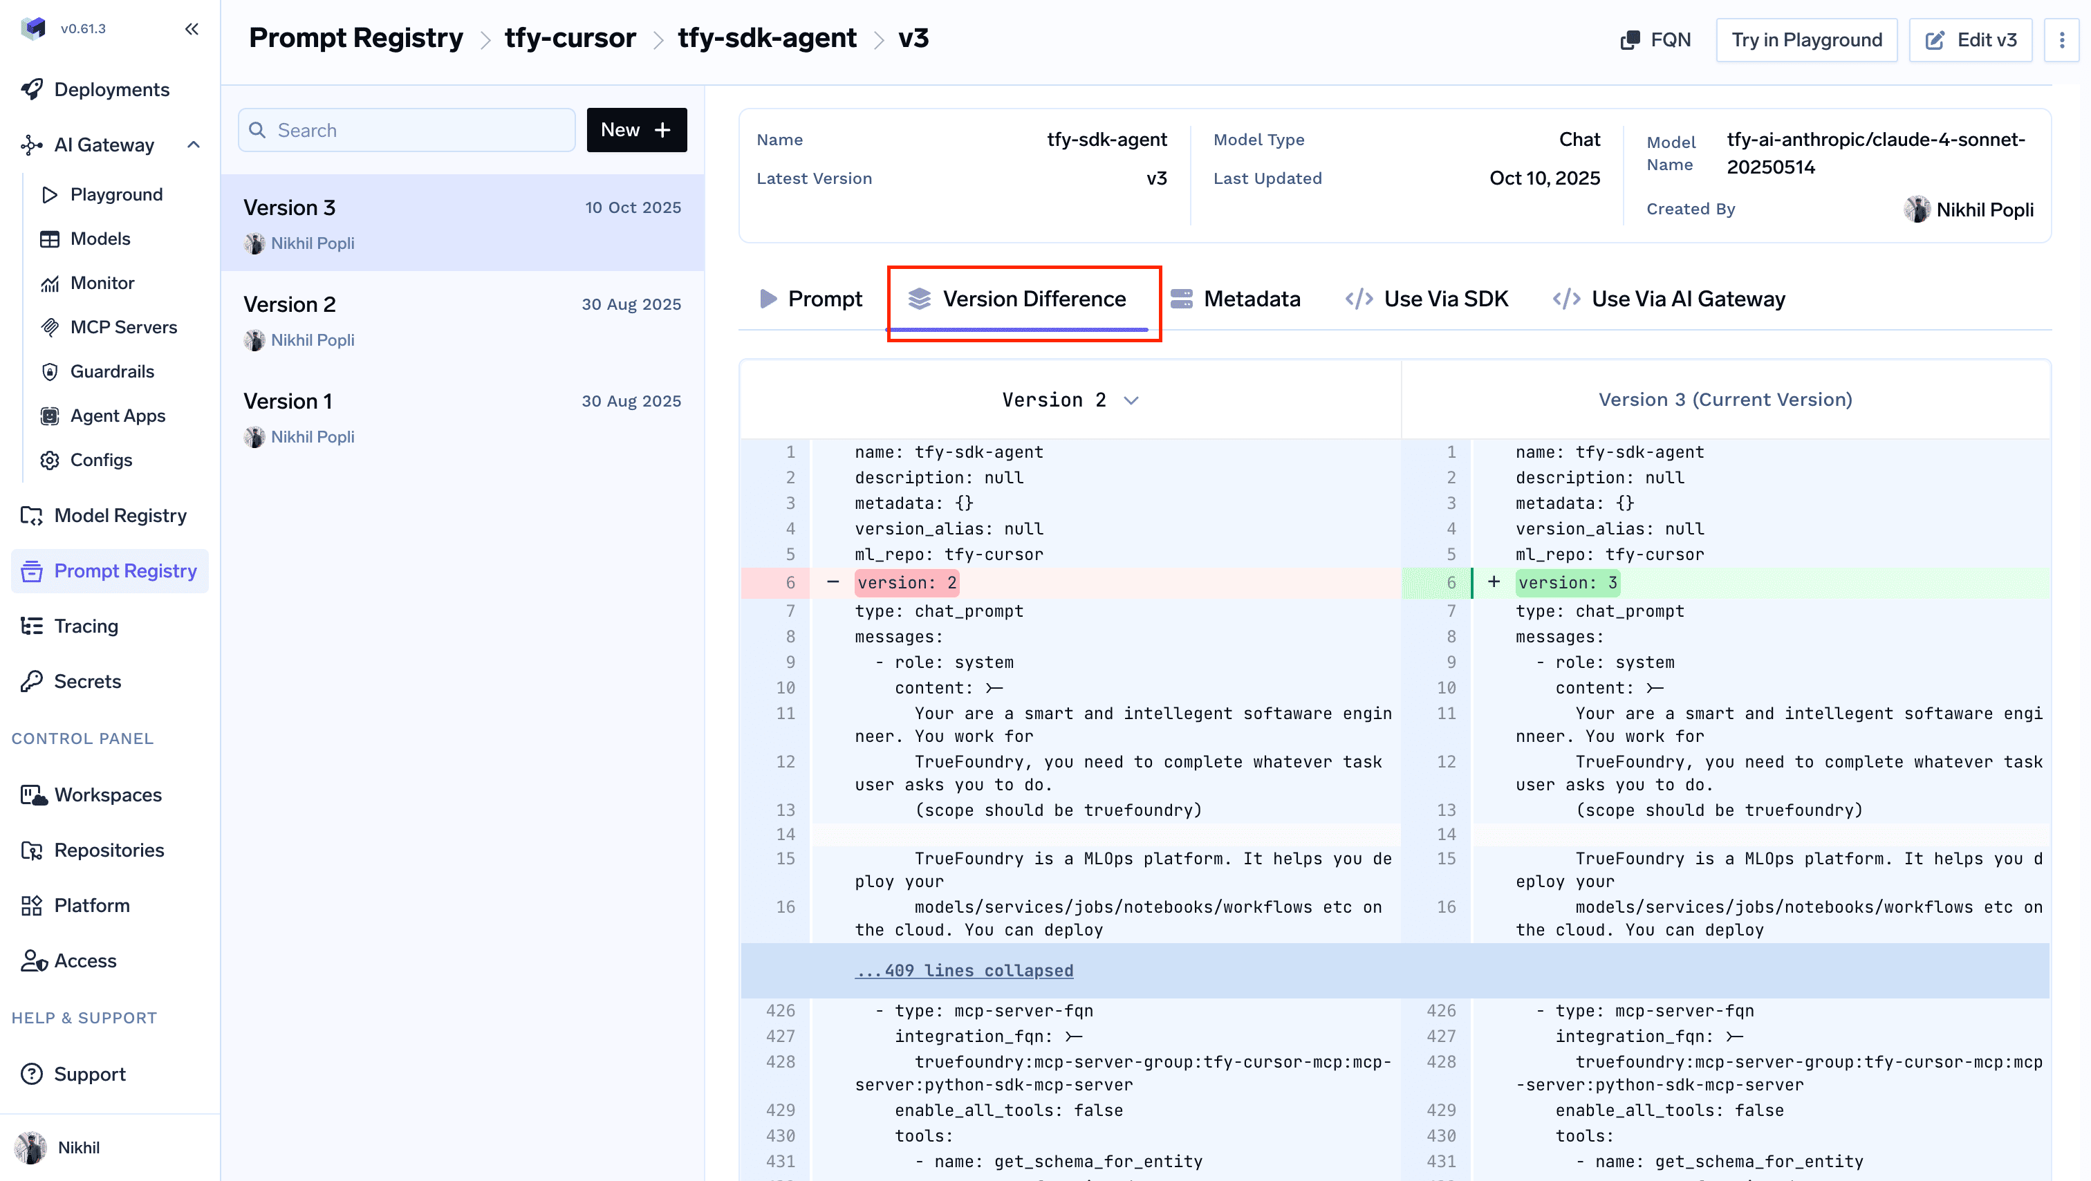Switch to the Prompt tab
The image size is (2091, 1181).
tap(810, 299)
